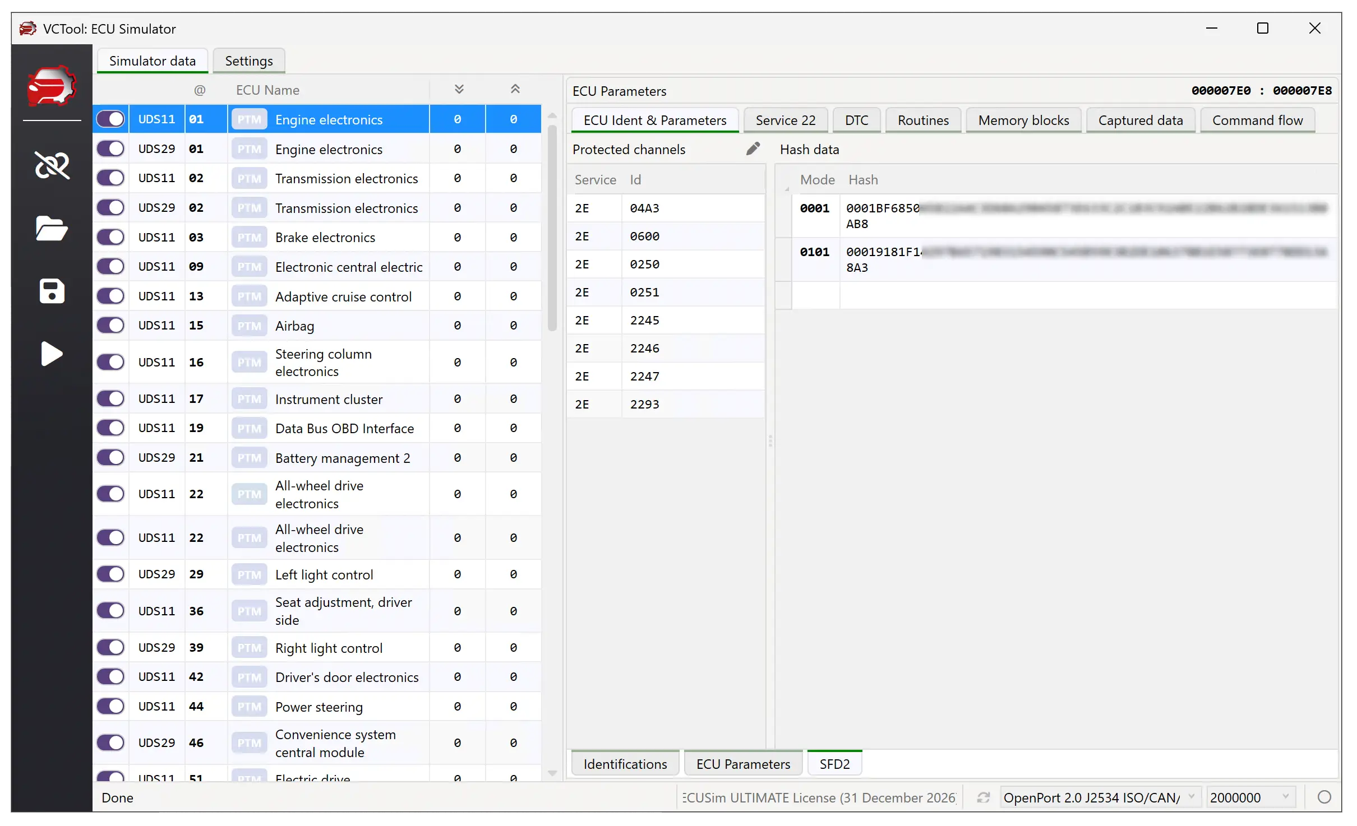The image size is (1357, 826).
Task: Select the Identifications bottom tab
Action: tap(625, 764)
